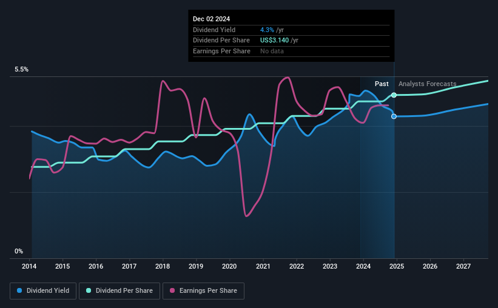Screen dimensions: 498x308
Task: Click the 0% y-axis label
Action: 19,251
